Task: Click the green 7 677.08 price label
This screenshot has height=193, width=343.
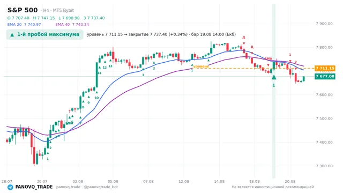Action: [x=325, y=76]
